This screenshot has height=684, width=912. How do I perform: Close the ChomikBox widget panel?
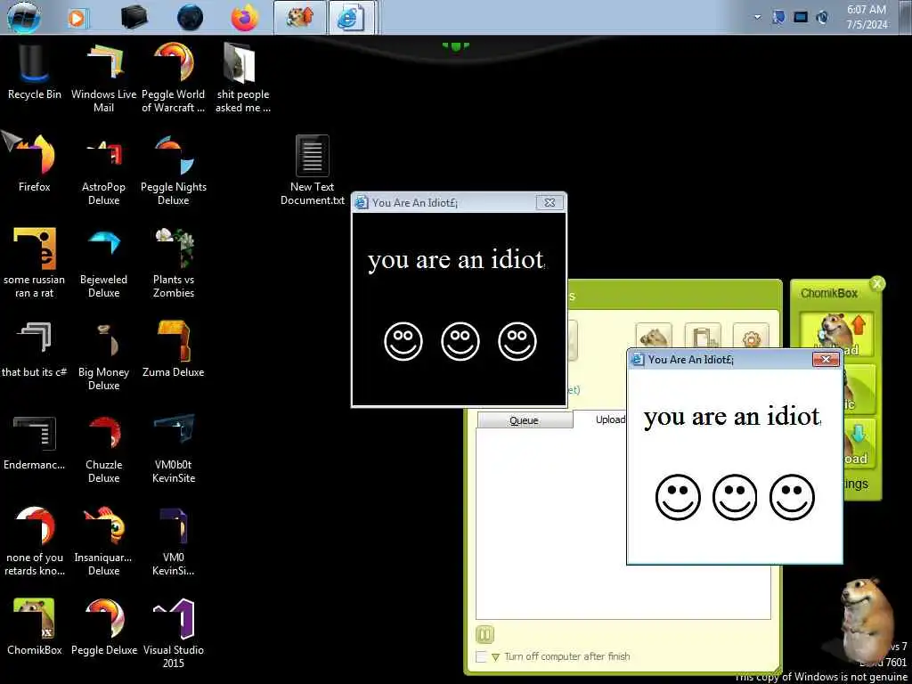pos(877,284)
